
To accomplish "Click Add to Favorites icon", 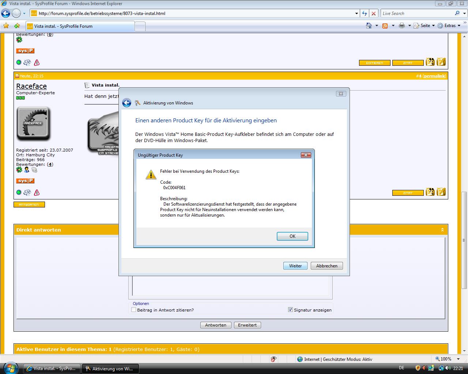I will (17, 26).
